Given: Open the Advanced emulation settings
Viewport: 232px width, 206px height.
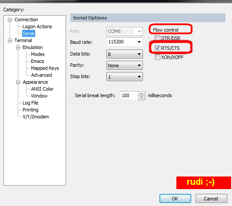Looking at the screenshot, I should coord(41,75).
